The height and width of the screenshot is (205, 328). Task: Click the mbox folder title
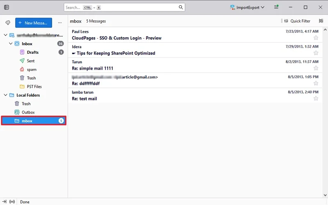point(75,21)
